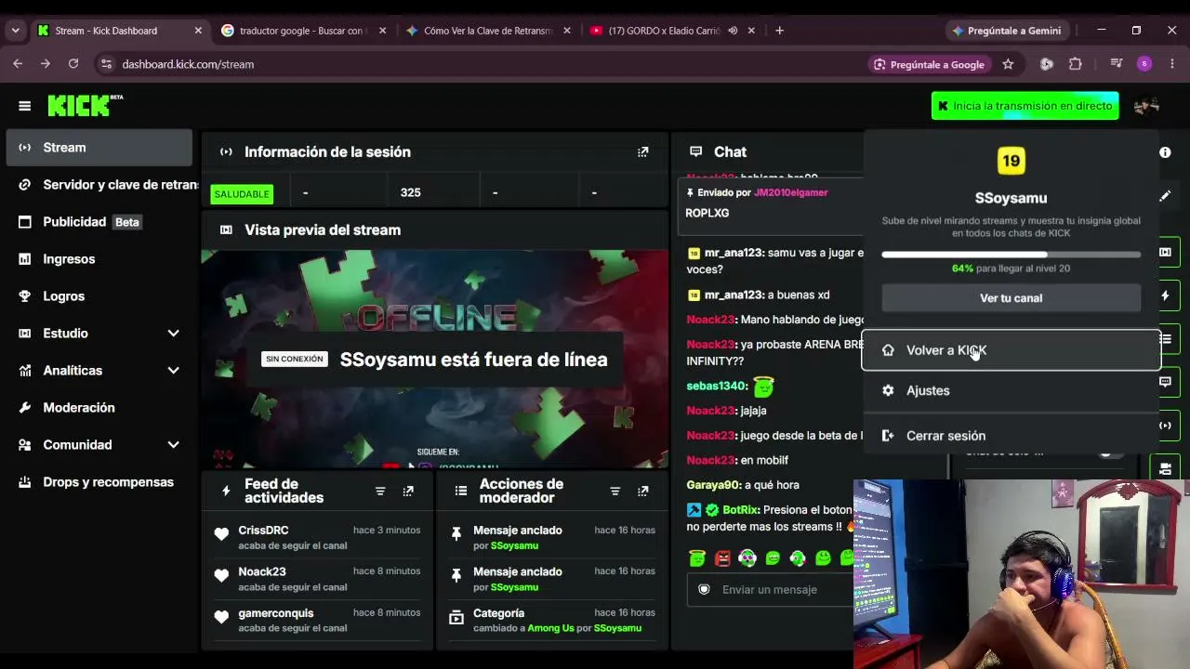Image resolution: width=1190 pixels, height=669 pixels.
Task: Open Publicidad Beta in the sidebar
Action: click(x=99, y=222)
